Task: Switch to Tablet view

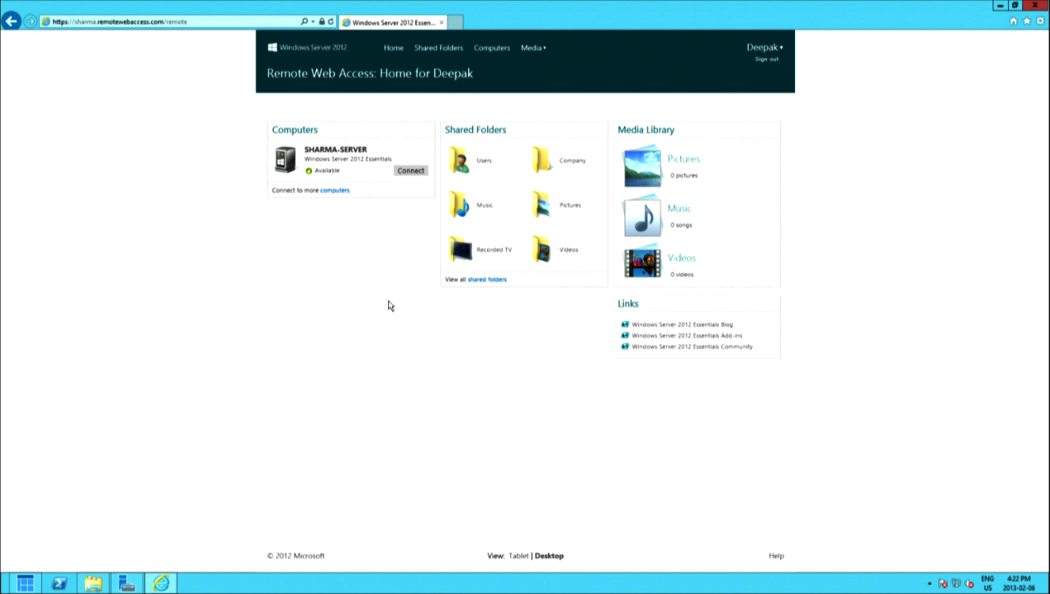Action: pyautogui.click(x=518, y=556)
